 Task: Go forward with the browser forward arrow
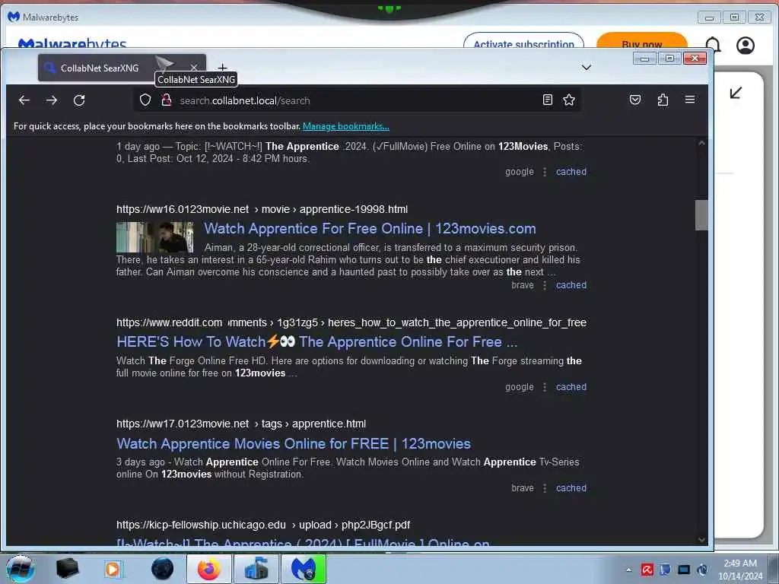point(52,100)
